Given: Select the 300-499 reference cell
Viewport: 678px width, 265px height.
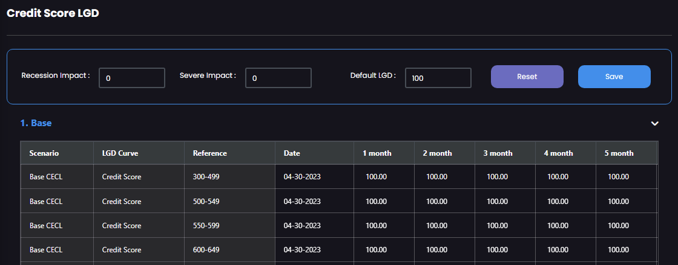Looking at the screenshot, I should (x=229, y=177).
